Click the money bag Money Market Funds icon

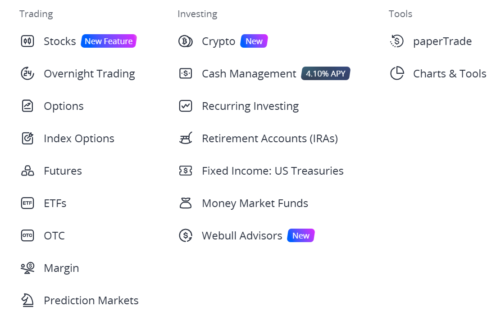pyautogui.click(x=185, y=203)
